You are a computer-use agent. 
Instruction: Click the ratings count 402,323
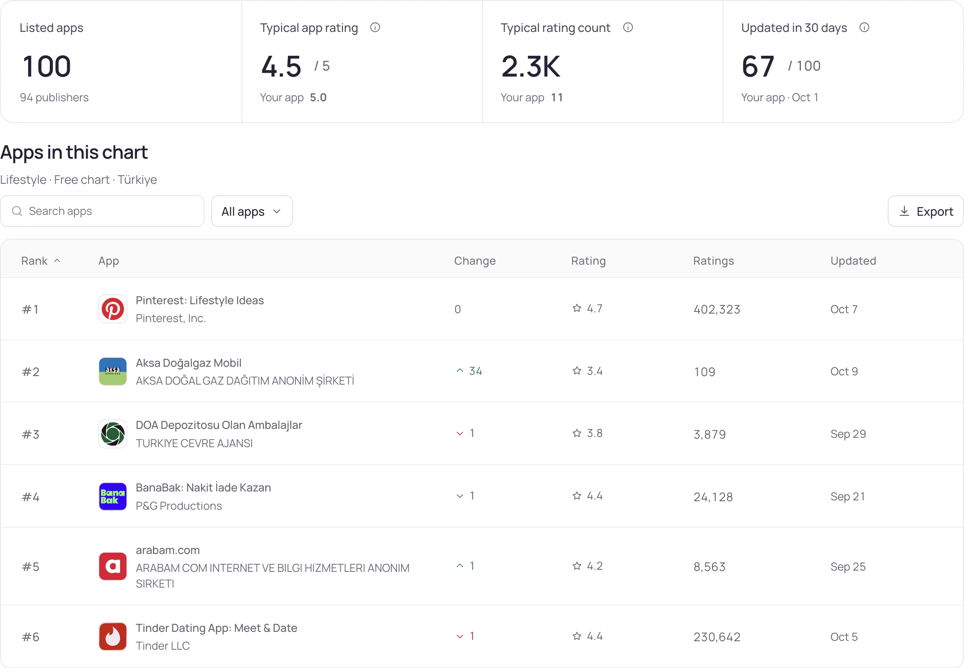(717, 309)
